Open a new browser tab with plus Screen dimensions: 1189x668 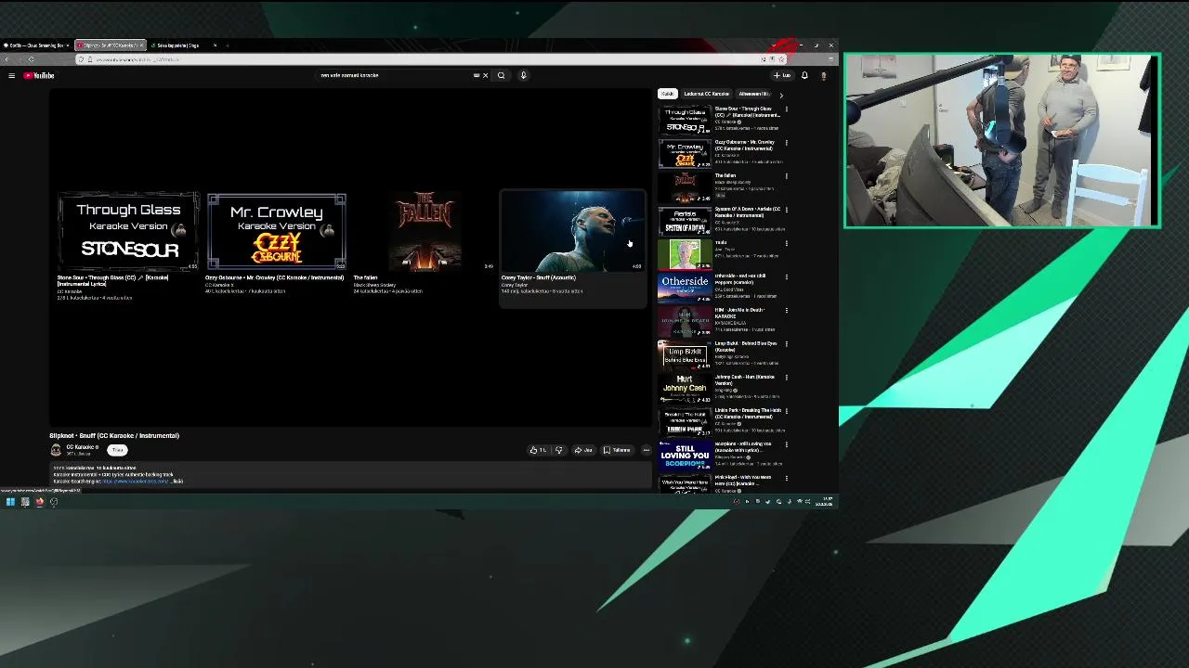[227, 45]
